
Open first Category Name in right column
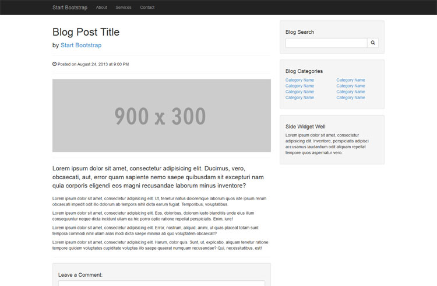(351, 80)
